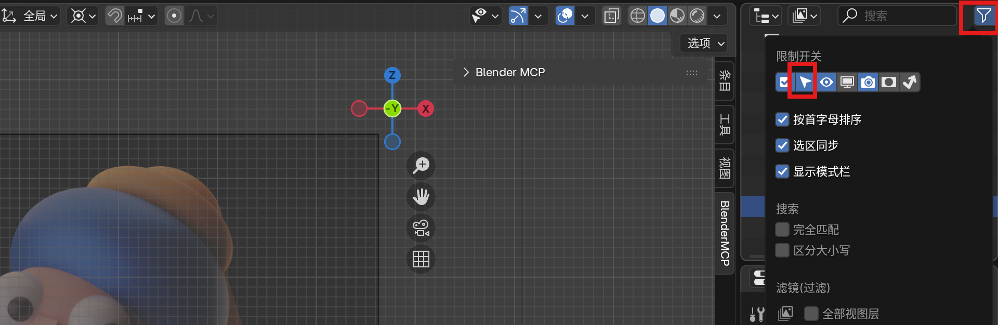Toggle the holdout restriction column icon
Viewport: 998px width, 325px height.
tap(889, 82)
